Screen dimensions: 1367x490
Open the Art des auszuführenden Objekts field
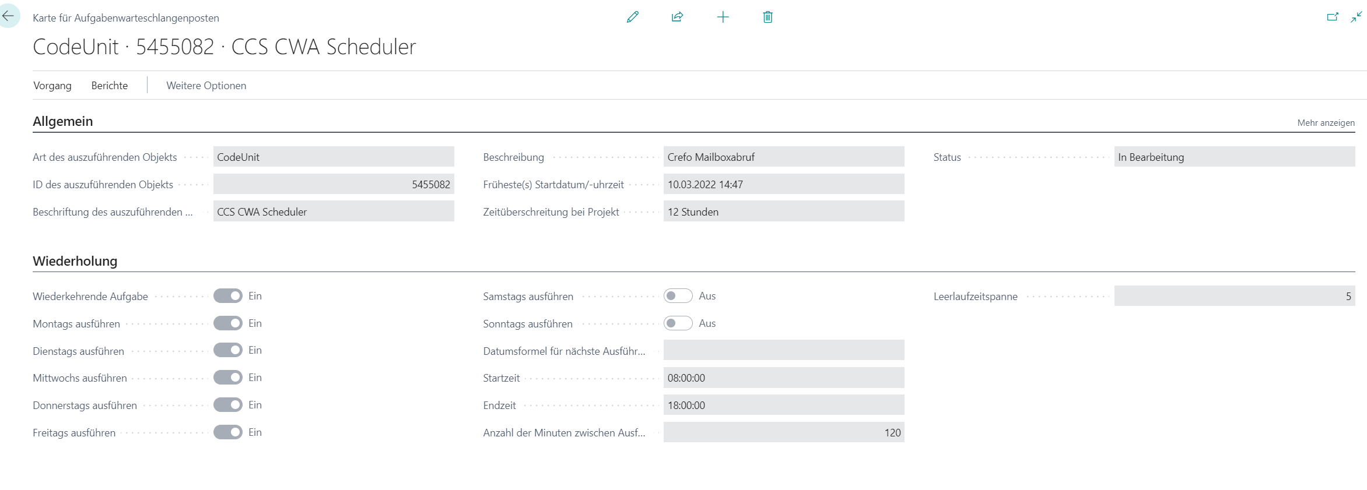[x=333, y=157]
